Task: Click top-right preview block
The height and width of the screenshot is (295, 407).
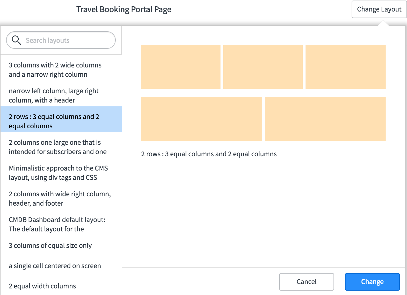Action: 346,67
